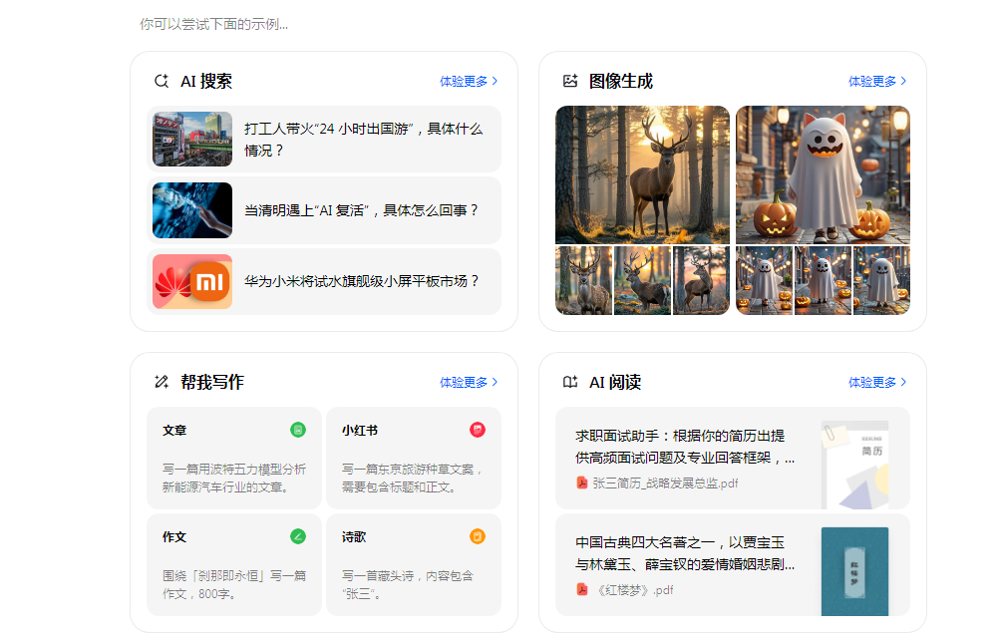The width and height of the screenshot is (998, 644).
Task: Select the green 文章 category icon
Action: pyautogui.click(x=297, y=430)
